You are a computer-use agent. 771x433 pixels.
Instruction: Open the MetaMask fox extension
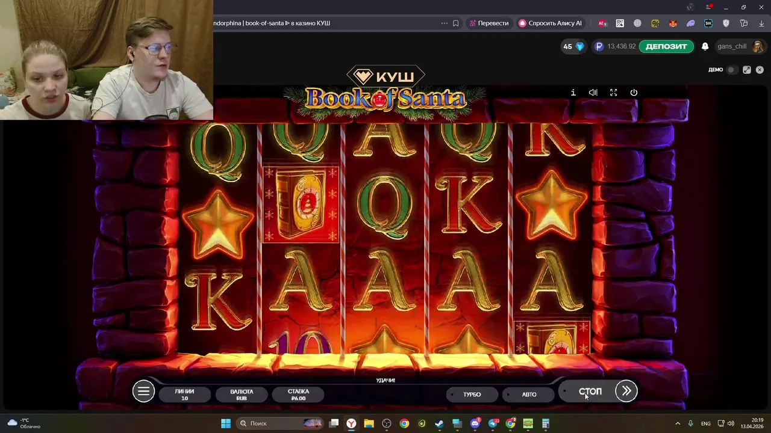point(673,23)
